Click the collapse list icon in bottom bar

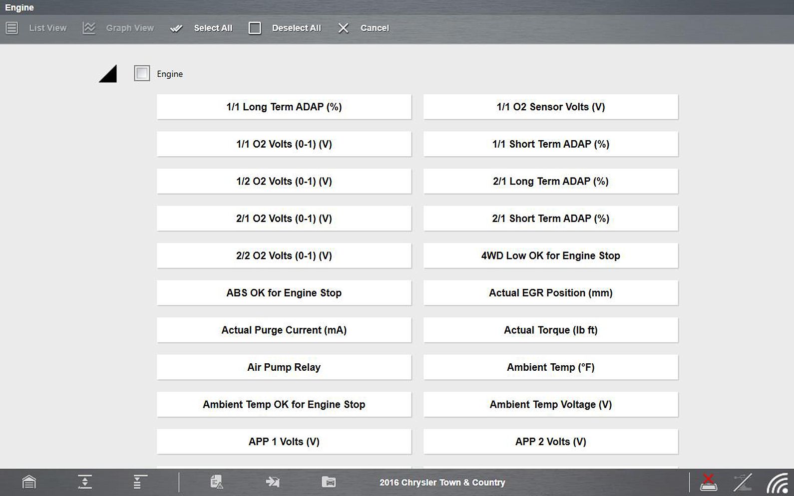tap(85, 482)
